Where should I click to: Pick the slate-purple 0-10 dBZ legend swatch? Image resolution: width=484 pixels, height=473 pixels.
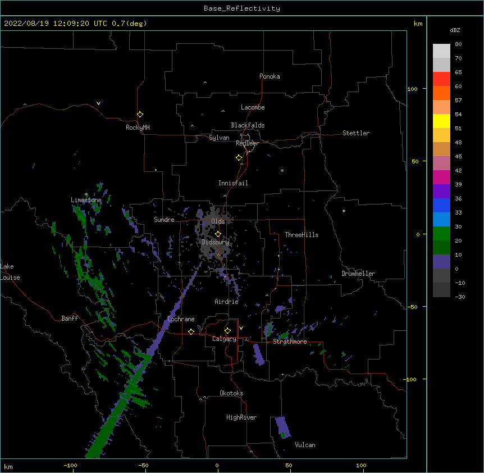click(x=441, y=262)
